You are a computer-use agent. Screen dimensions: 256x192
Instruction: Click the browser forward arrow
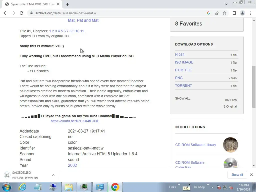[13, 13]
